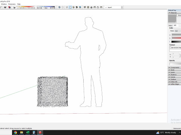181x135 pixels.
Task: Enable Use texture image checkbox
Action: tap(170, 48)
